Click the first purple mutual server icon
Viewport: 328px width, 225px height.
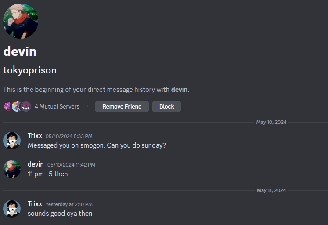[8, 106]
